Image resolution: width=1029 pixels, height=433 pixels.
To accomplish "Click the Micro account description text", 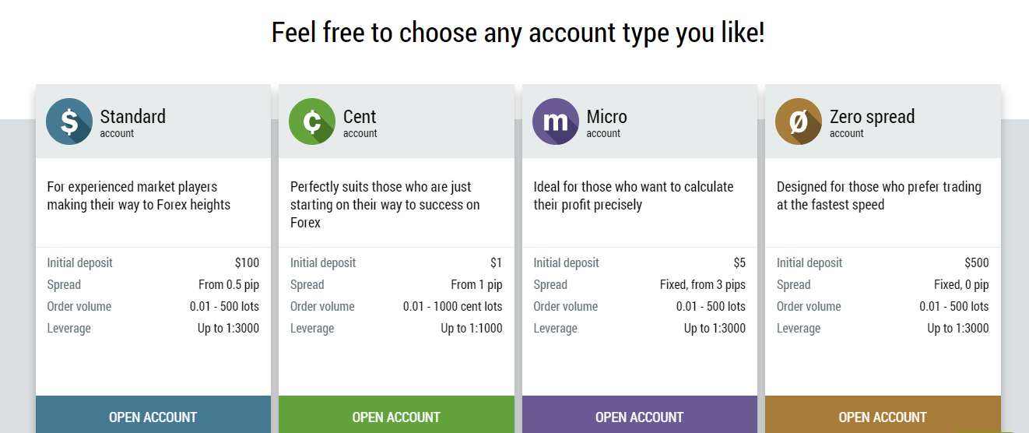I will pos(633,195).
